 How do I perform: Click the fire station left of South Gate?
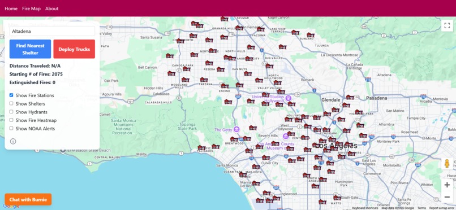tap(337, 198)
